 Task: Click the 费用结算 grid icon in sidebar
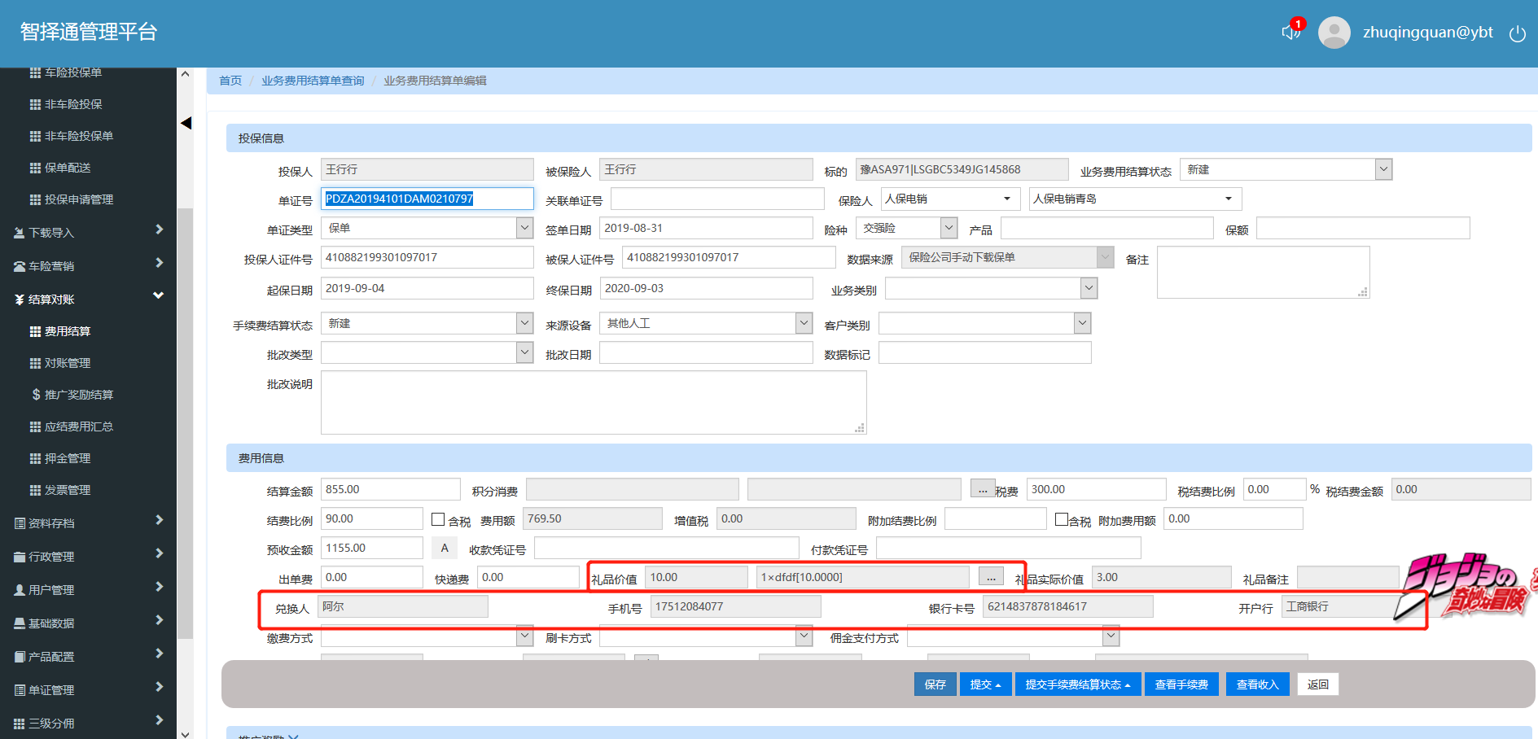35,331
